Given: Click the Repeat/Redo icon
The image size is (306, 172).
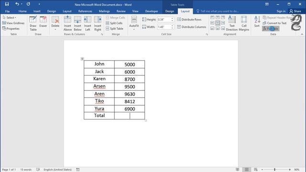Looking at the screenshot, I should [x=28, y=4].
